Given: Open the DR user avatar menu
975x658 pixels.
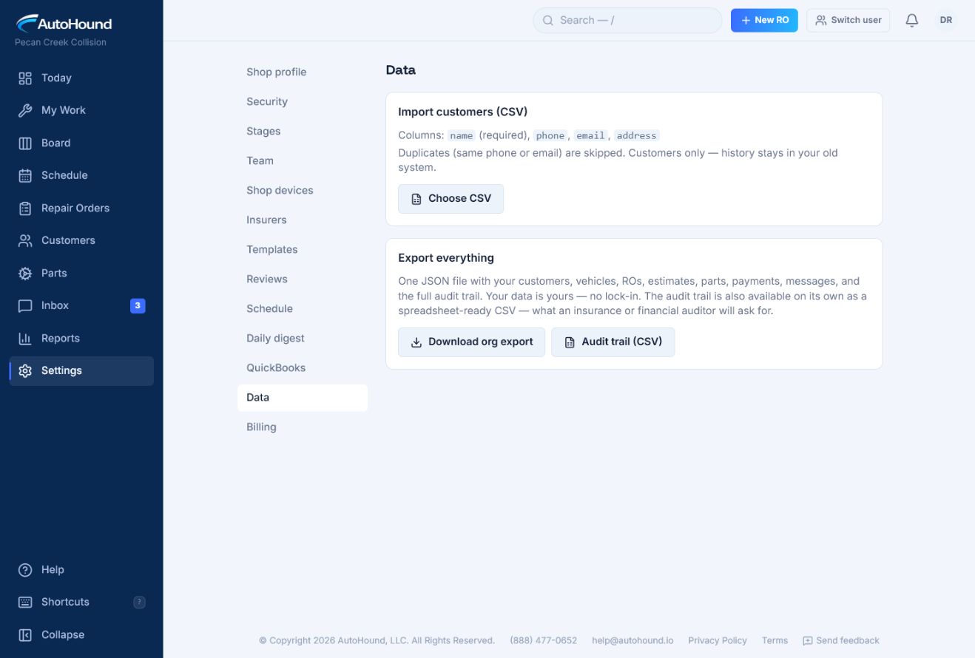Looking at the screenshot, I should click(946, 21).
